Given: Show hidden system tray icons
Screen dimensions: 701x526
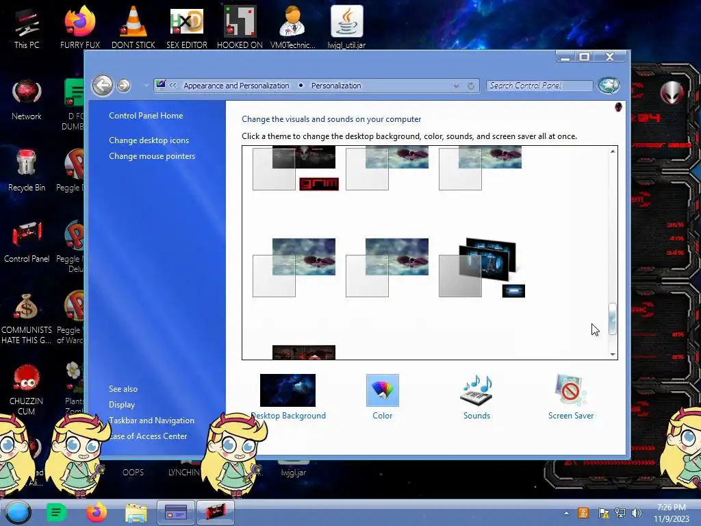Looking at the screenshot, I should [x=566, y=514].
